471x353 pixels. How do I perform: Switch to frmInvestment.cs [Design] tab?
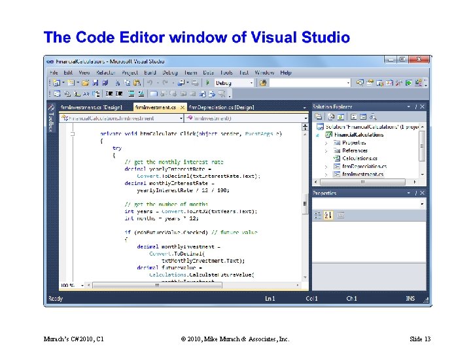click(x=92, y=107)
